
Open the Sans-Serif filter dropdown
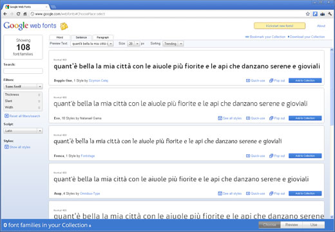pos(23,86)
